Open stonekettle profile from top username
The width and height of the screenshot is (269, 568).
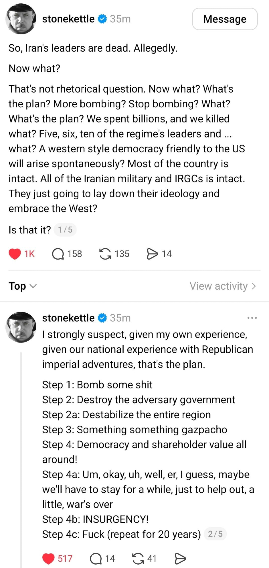pyautogui.click(x=68, y=19)
